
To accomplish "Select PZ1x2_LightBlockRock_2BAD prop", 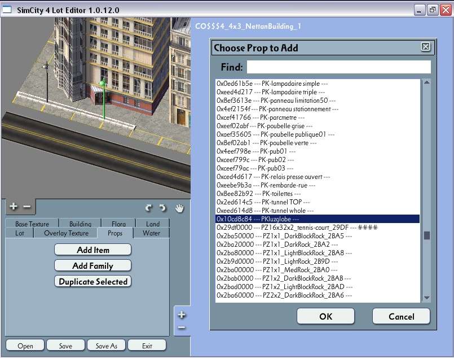I will 318,287.
